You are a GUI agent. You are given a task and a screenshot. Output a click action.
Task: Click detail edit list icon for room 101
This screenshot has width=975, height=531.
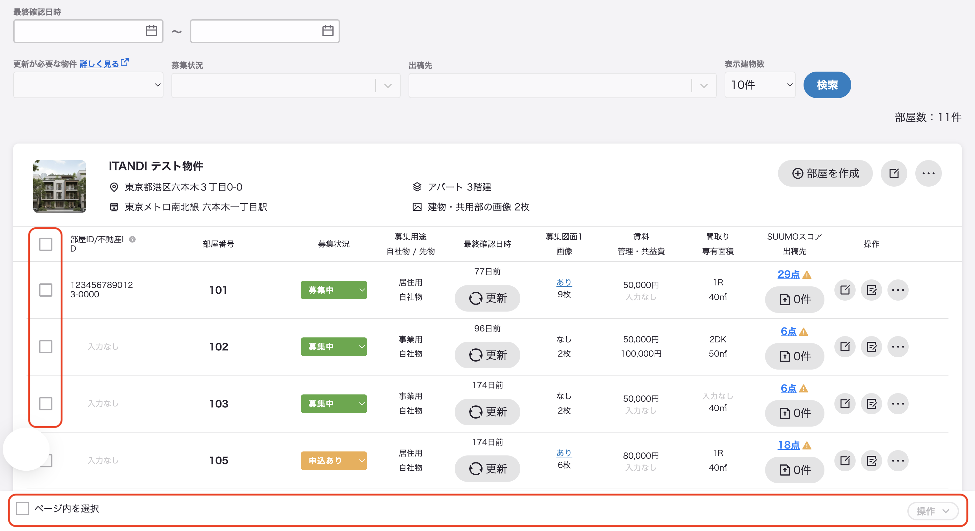(871, 290)
